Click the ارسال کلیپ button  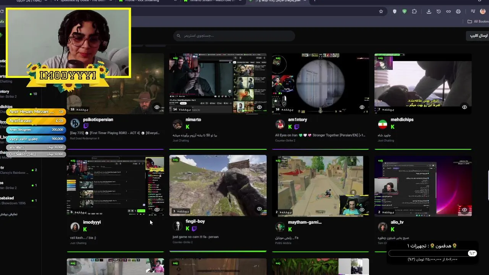tap(478, 36)
